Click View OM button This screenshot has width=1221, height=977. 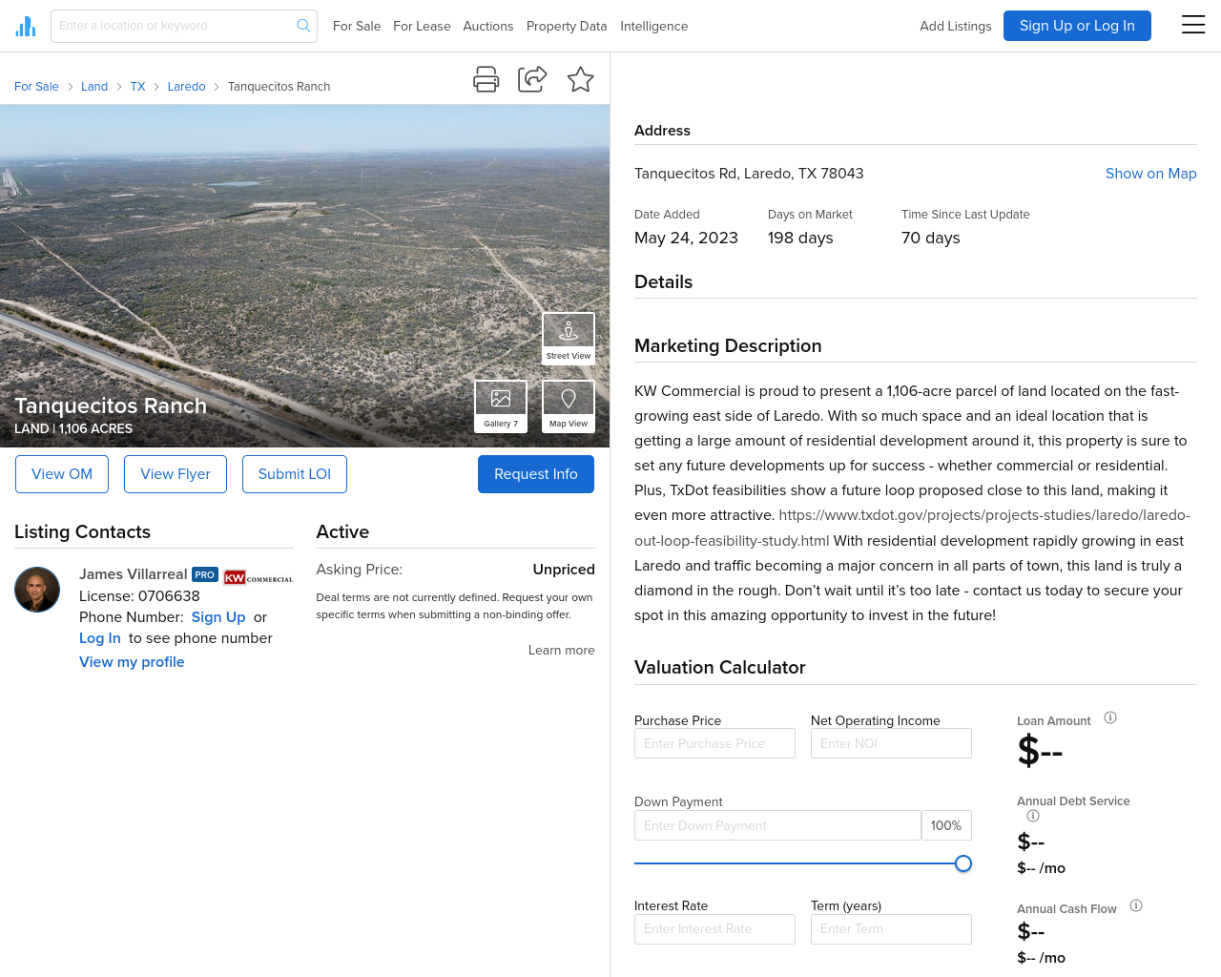62,474
